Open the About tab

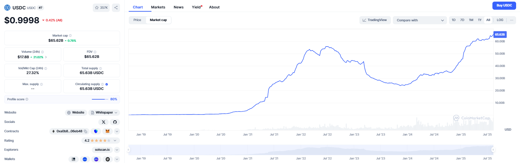coord(214,7)
